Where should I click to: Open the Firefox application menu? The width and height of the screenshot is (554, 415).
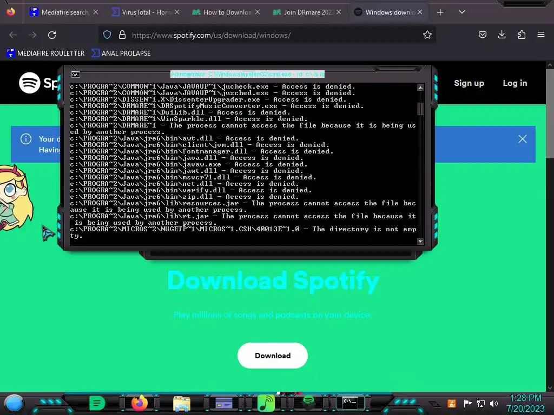pyautogui.click(x=540, y=35)
